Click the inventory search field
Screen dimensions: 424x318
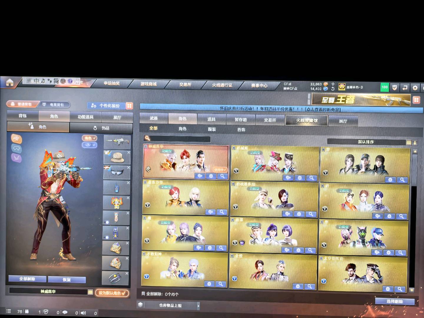[177, 138]
